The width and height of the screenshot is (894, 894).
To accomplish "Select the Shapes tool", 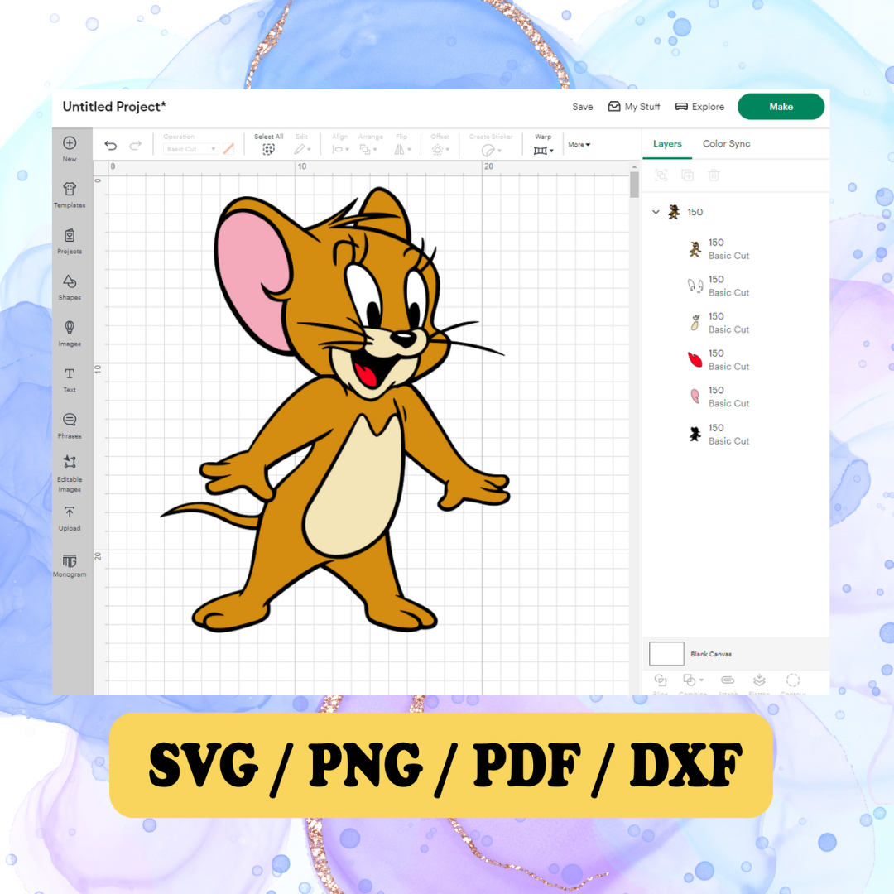I will pyautogui.click(x=70, y=286).
